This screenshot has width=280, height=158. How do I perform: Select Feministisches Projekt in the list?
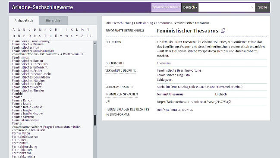tap(28, 84)
